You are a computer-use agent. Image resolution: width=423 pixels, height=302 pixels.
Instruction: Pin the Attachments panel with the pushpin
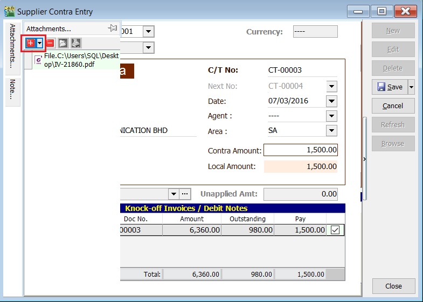click(112, 29)
